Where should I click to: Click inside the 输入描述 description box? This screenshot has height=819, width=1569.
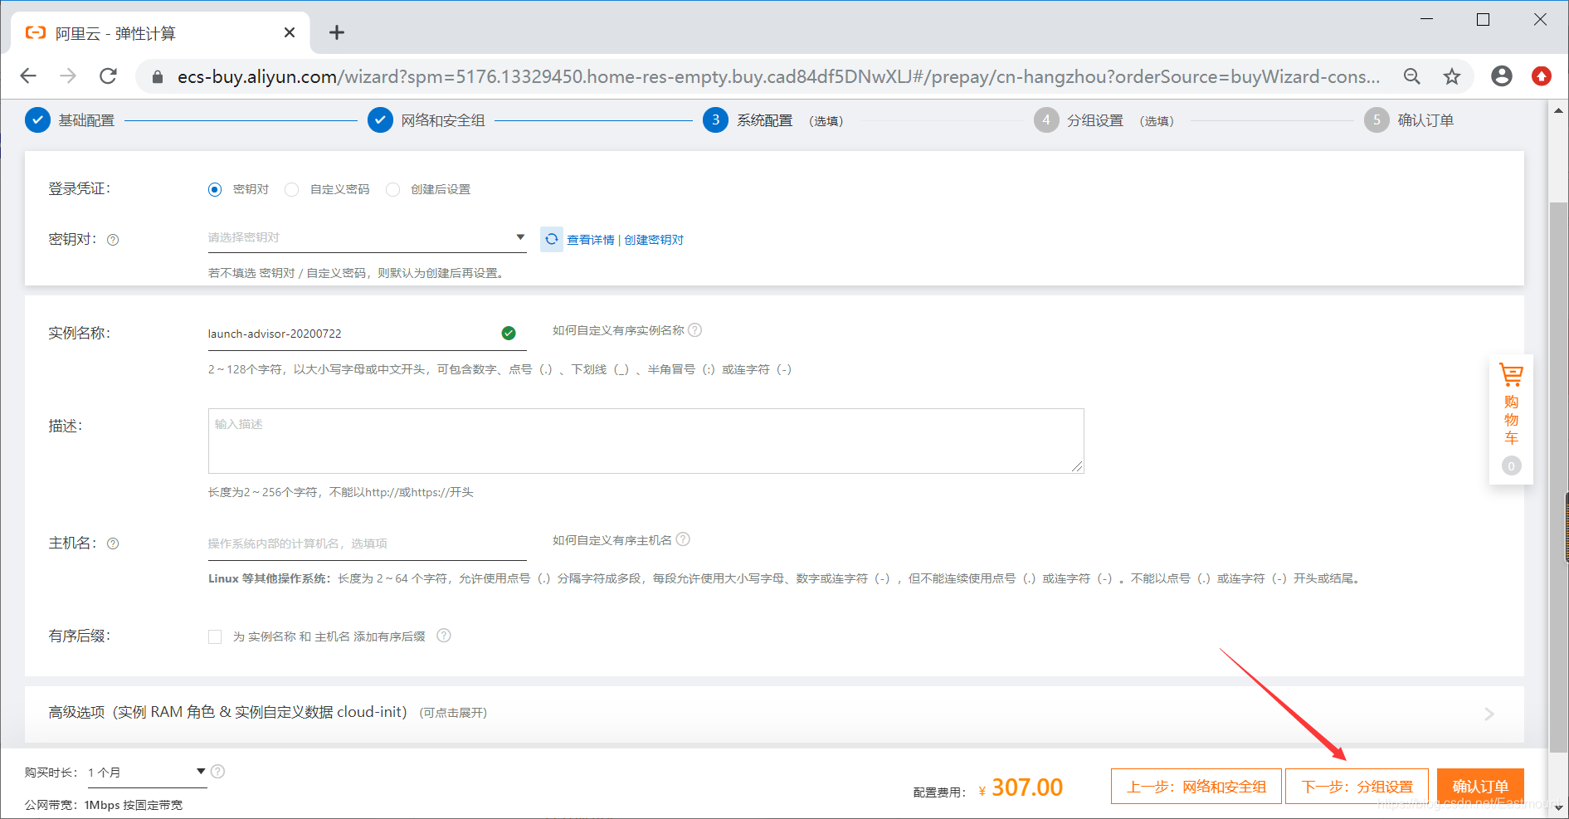[646, 441]
